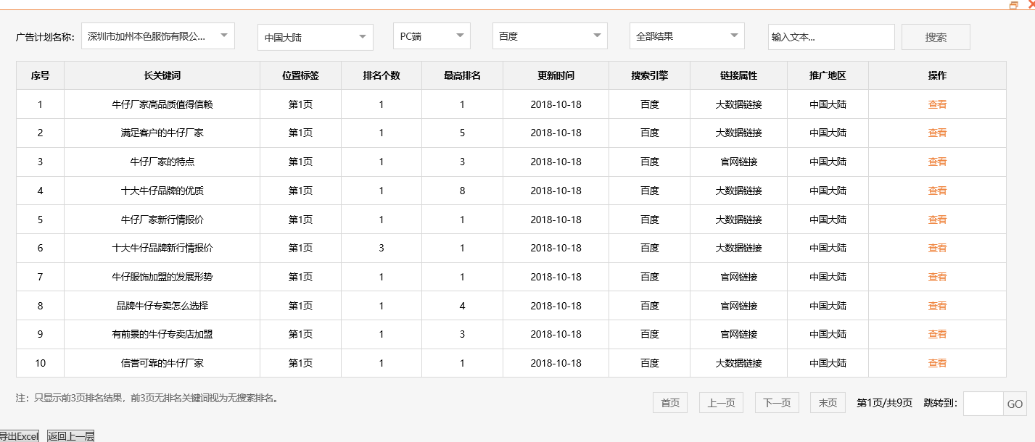The width and height of the screenshot is (1035, 442).
Task: Open the 中国大陆 region dropdown
Action: 315,36
